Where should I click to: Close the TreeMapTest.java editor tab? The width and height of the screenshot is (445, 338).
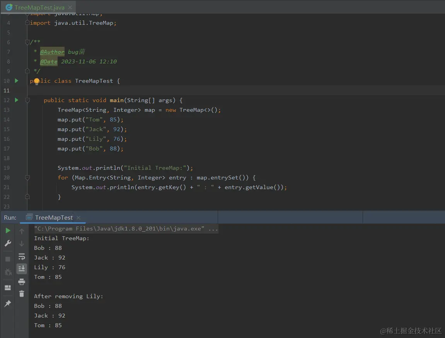click(x=70, y=7)
